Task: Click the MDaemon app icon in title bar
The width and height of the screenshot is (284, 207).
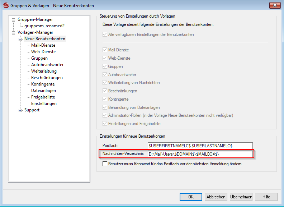Action: [6, 5]
